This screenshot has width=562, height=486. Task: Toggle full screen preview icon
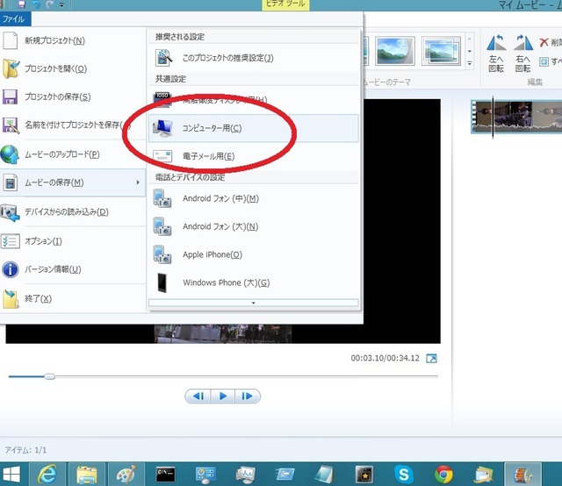431,358
